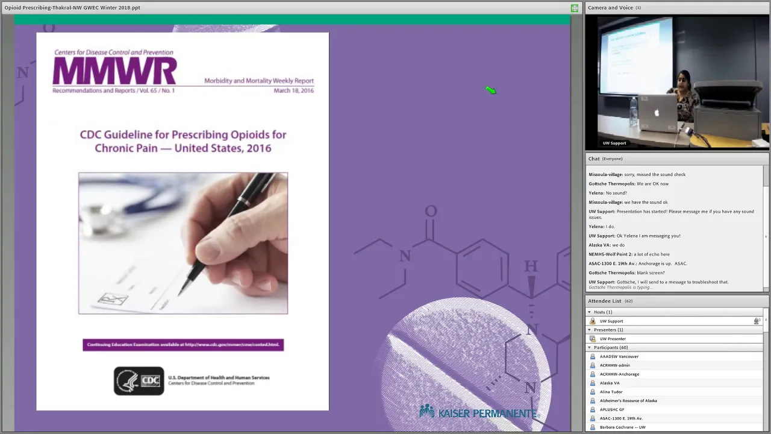The height and width of the screenshot is (434, 771).
Task: Click the presenter icon beside UW Presenter
Action: [593, 339]
